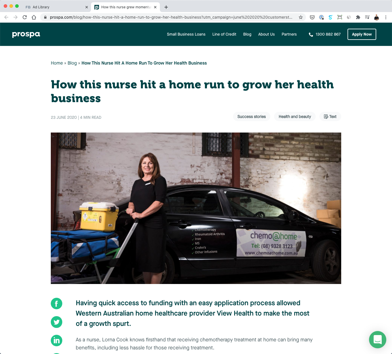Click the nurse and car hero image

[196, 208]
